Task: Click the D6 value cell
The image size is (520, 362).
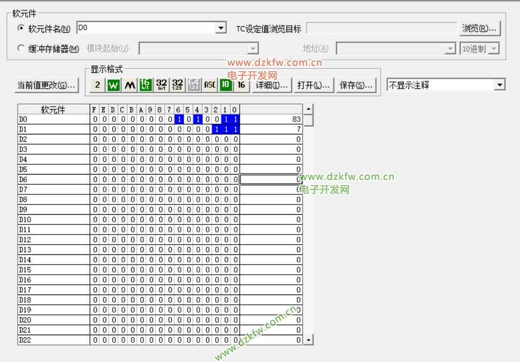Action: [271, 179]
